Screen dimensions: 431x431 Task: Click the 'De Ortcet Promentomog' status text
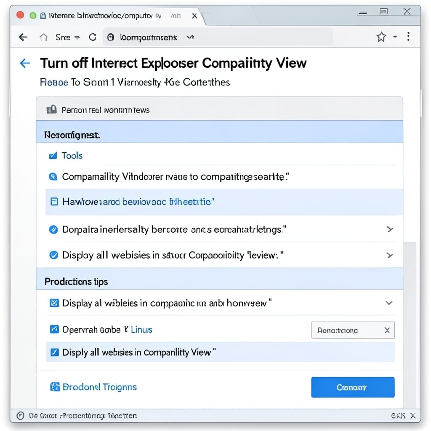(x=83, y=415)
